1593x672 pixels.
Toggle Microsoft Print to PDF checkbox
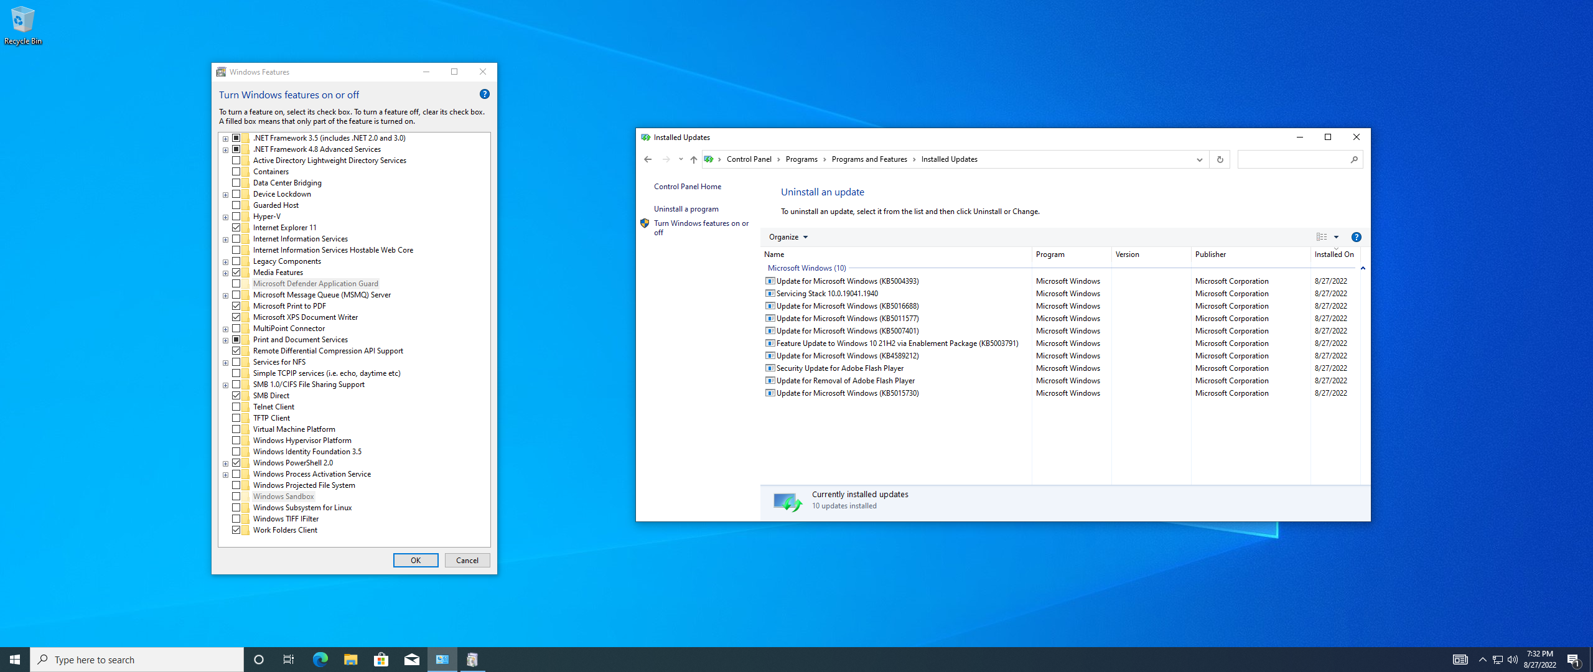click(x=236, y=306)
